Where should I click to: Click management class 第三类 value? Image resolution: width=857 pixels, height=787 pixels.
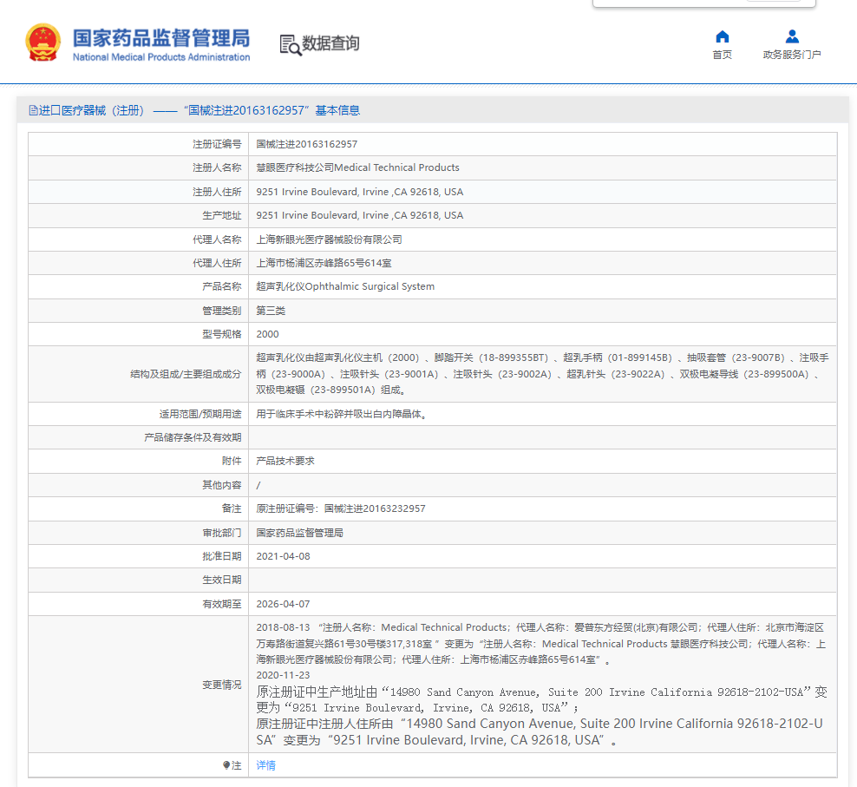click(271, 310)
